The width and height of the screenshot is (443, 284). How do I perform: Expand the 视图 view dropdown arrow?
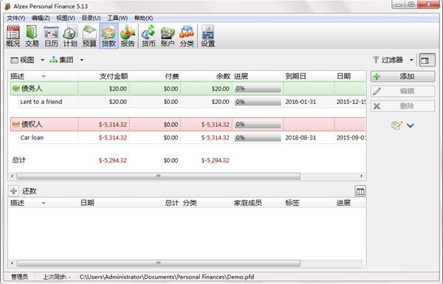coord(42,60)
